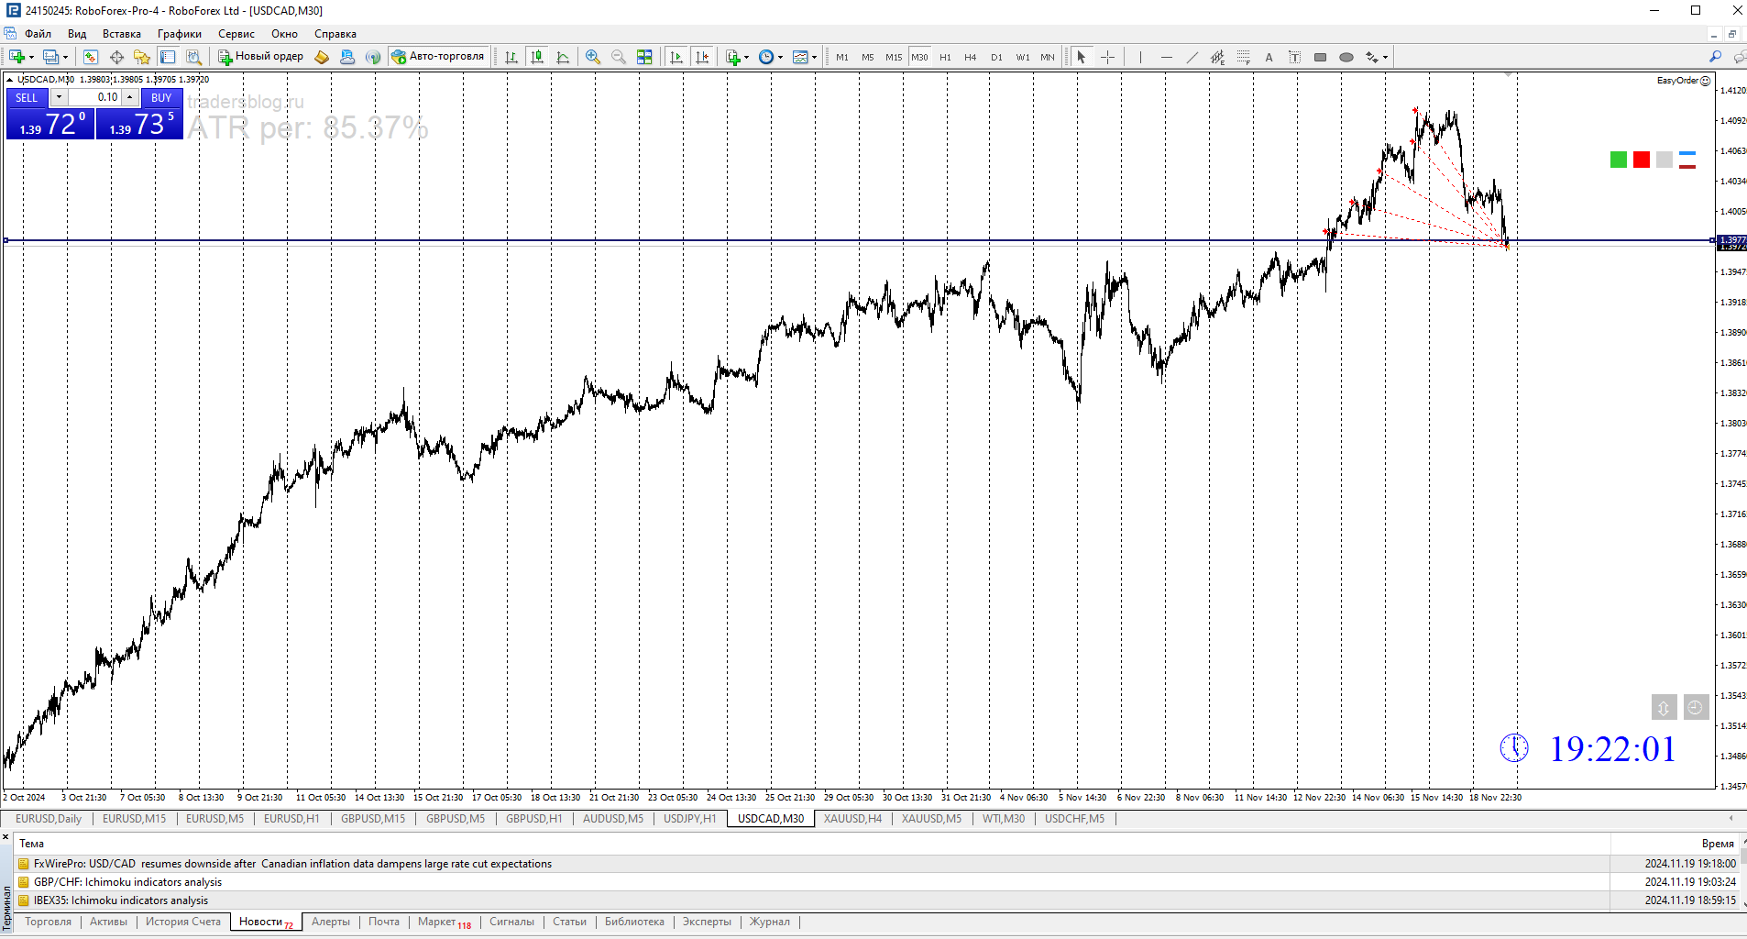1747x939 pixels.
Task: Open the Market Watch window icon
Action: (90, 57)
